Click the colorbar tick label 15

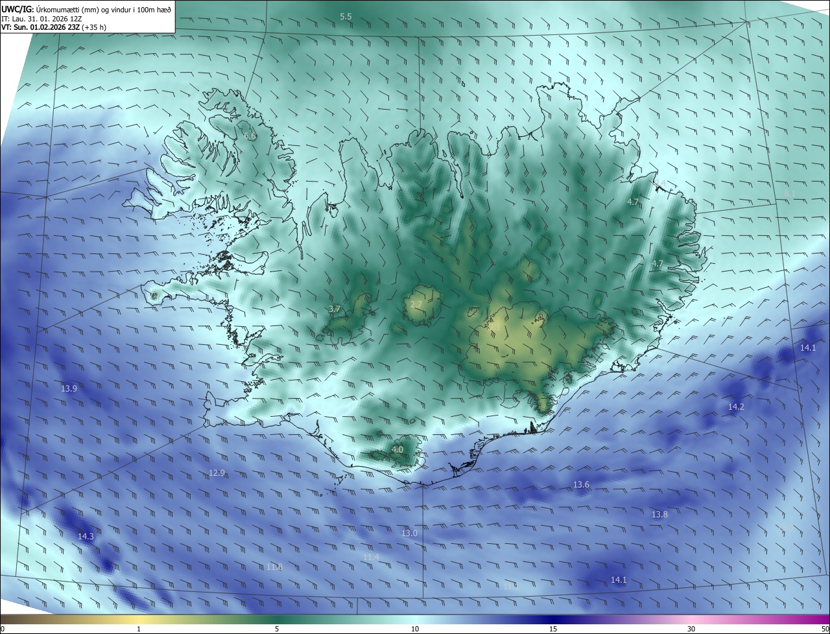(553, 629)
